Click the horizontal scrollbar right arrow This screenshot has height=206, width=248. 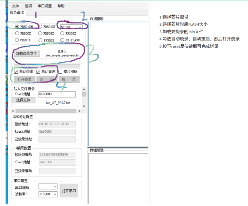pos(79,111)
